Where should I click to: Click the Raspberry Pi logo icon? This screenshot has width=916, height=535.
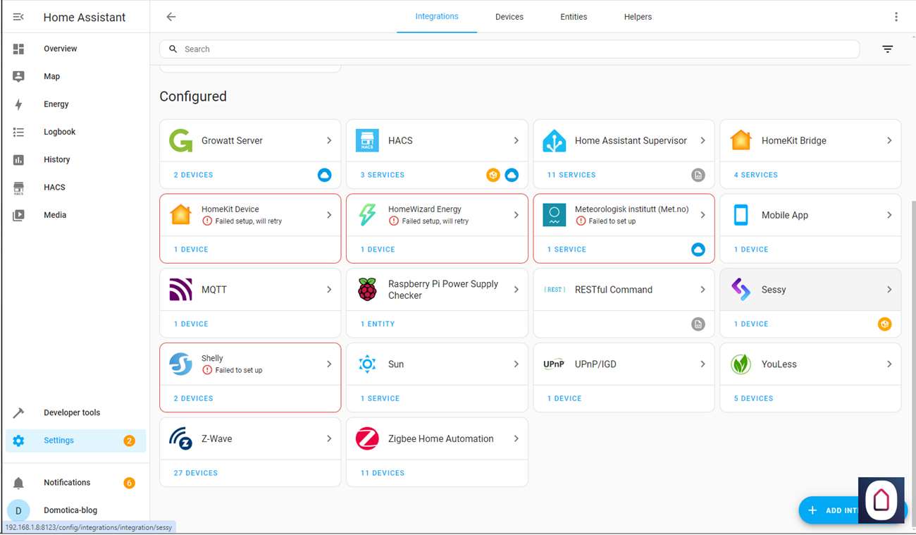pyautogui.click(x=367, y=290)
